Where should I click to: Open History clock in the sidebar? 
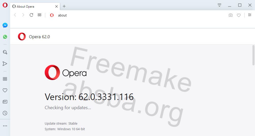(5, 113)
